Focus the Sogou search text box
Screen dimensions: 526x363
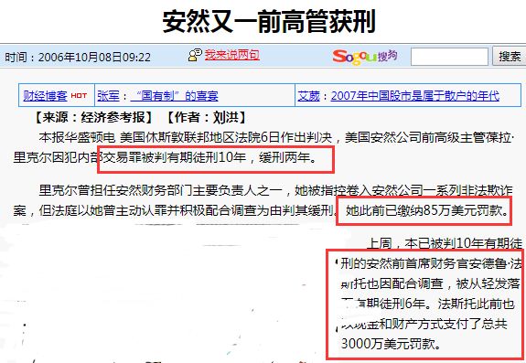click(x=449, y=57)
